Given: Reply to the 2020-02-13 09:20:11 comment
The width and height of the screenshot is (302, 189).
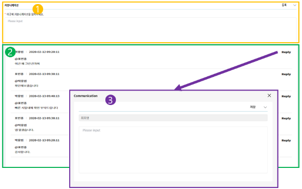Looking at the screenshot, I should 286,140.
